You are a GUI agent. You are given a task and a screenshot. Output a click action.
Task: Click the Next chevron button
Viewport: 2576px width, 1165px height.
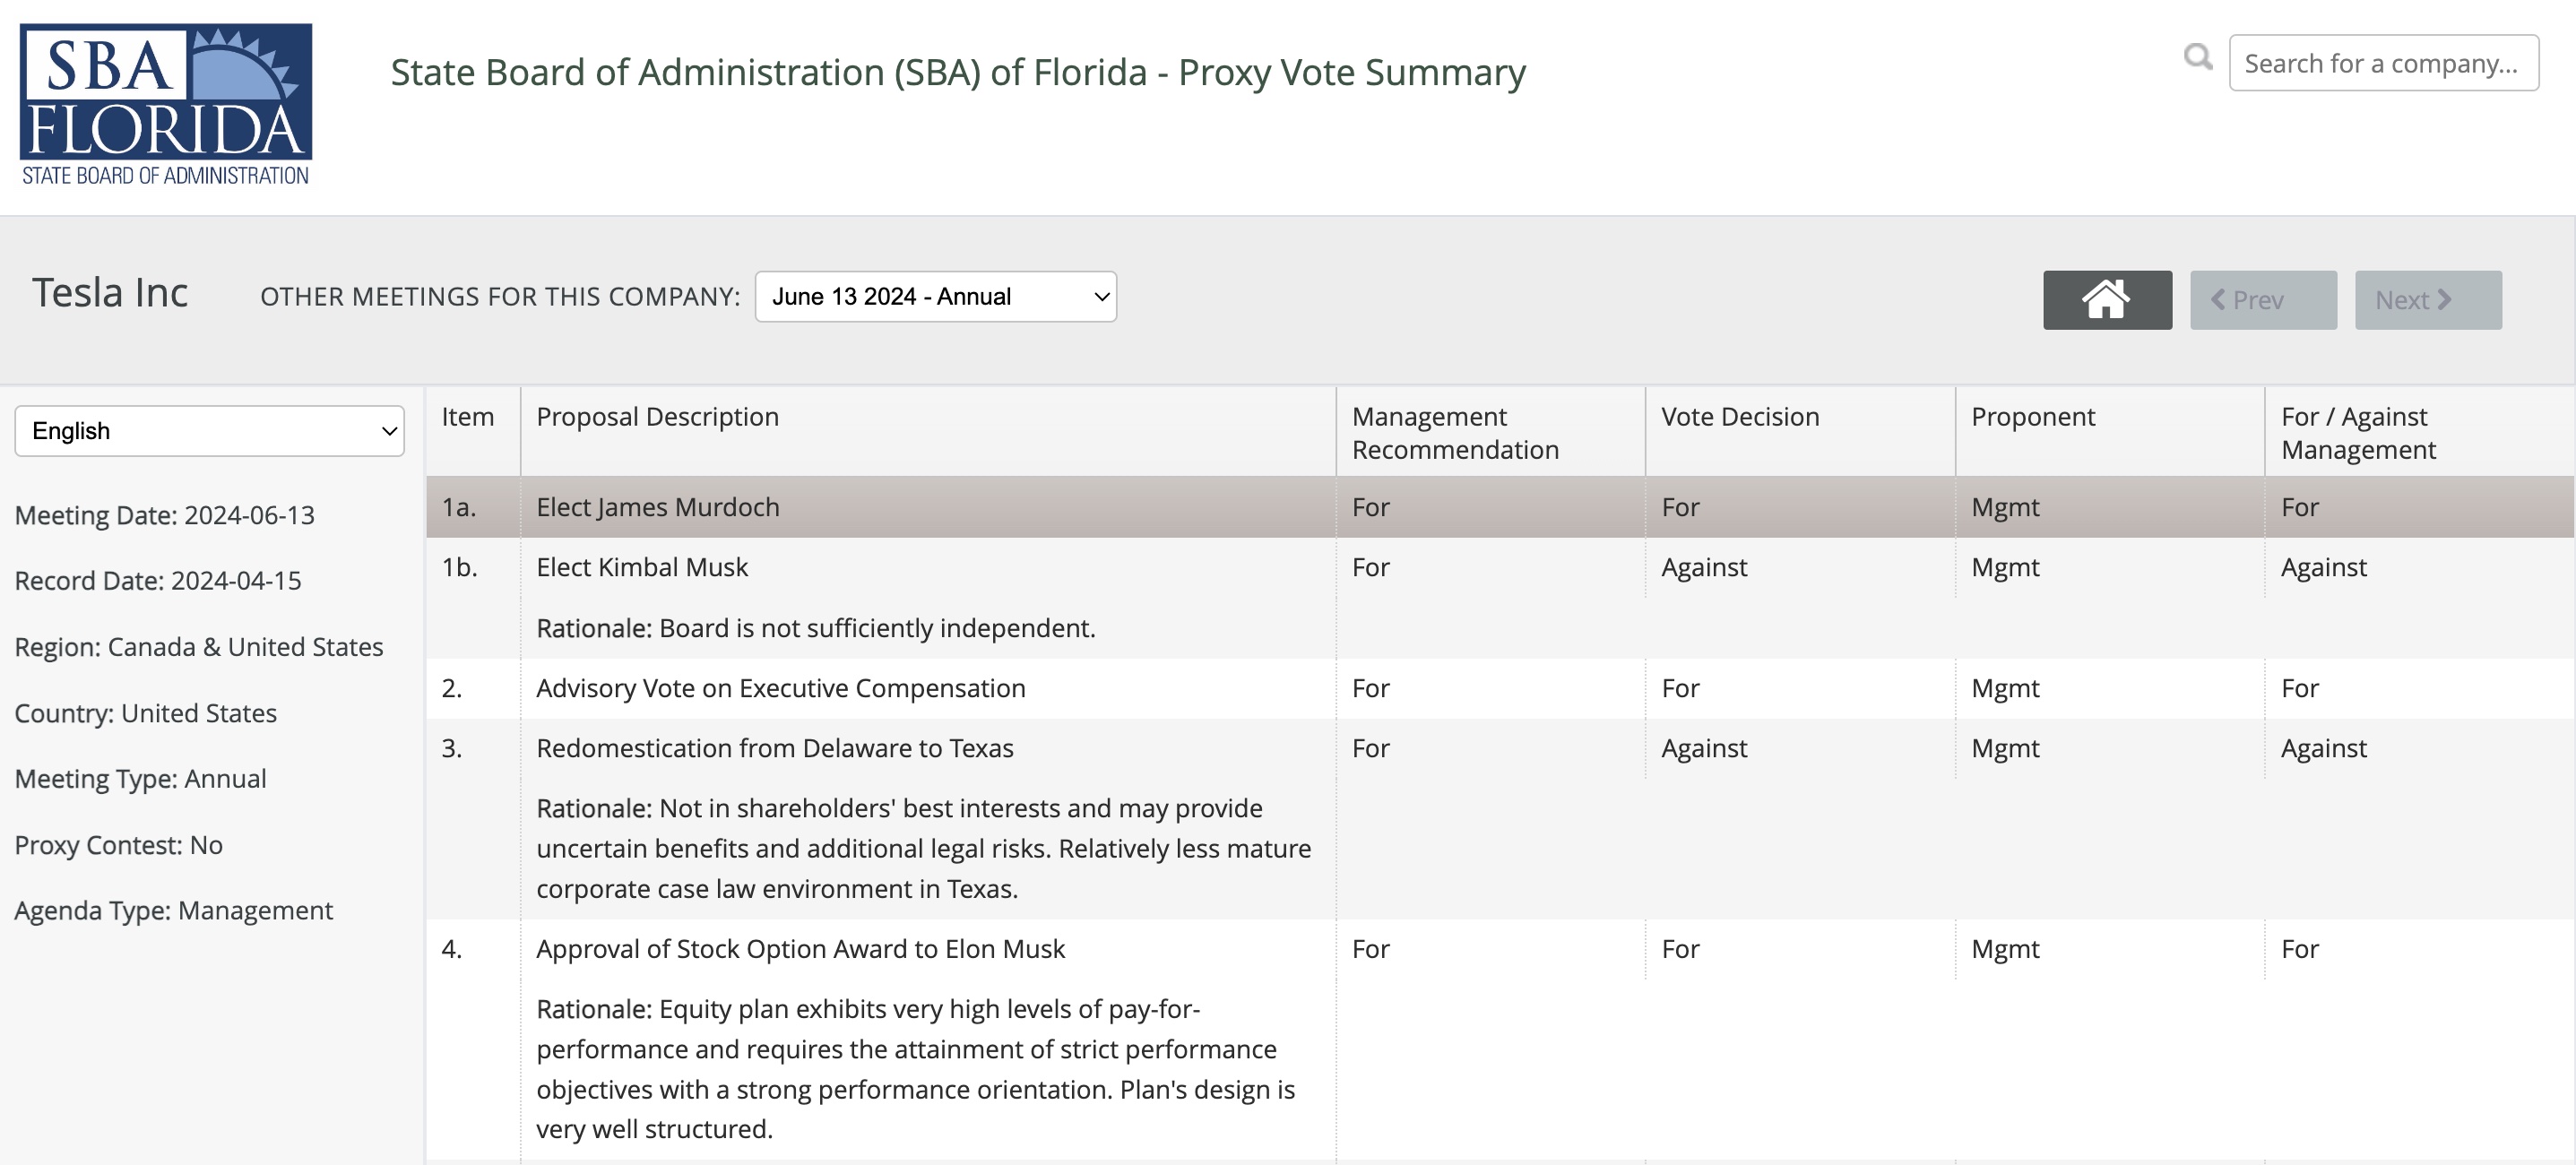2428,300
